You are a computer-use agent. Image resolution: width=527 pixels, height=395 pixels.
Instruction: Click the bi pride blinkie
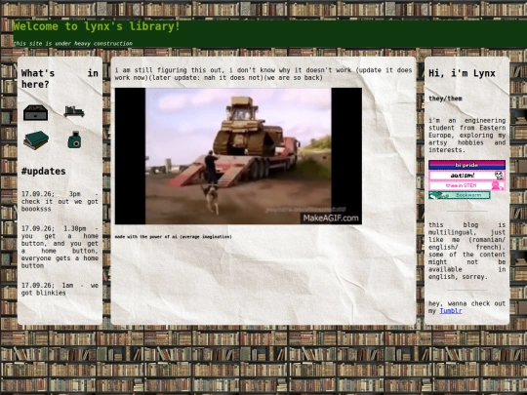point(466,165)
